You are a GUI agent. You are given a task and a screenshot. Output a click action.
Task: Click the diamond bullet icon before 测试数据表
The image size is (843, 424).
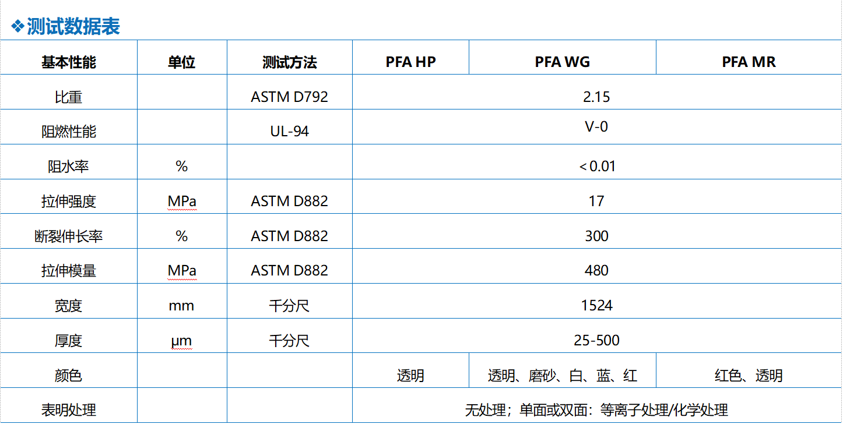[x=18, y=26]
